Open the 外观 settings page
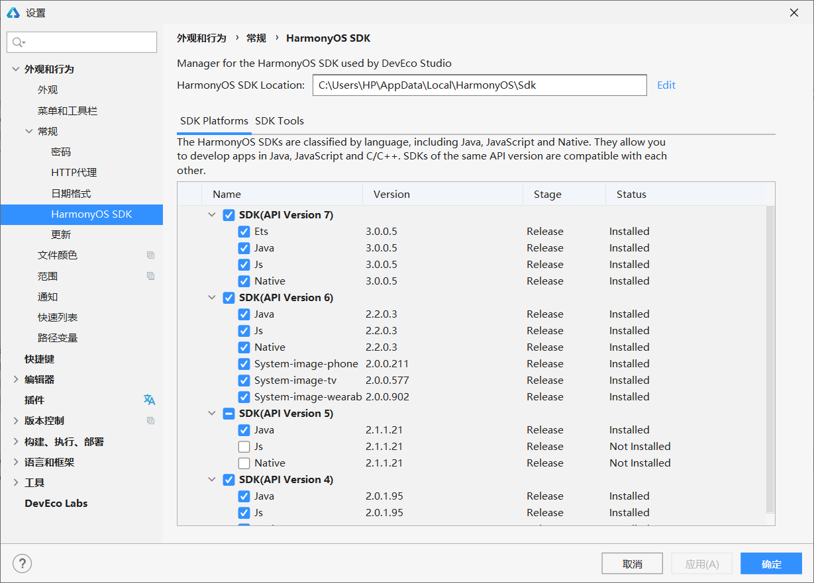 48,89
